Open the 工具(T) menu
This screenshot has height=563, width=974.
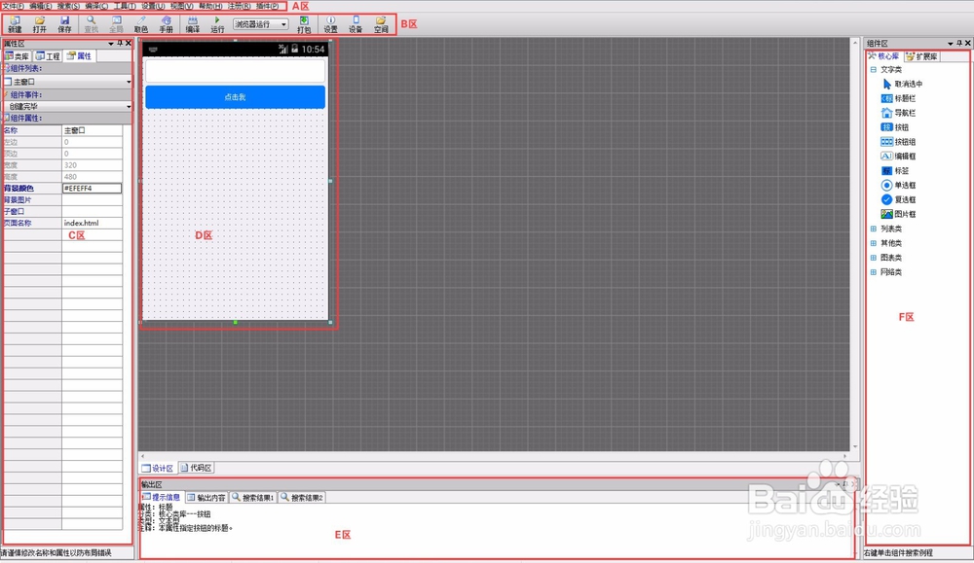(x=125, y=6)
